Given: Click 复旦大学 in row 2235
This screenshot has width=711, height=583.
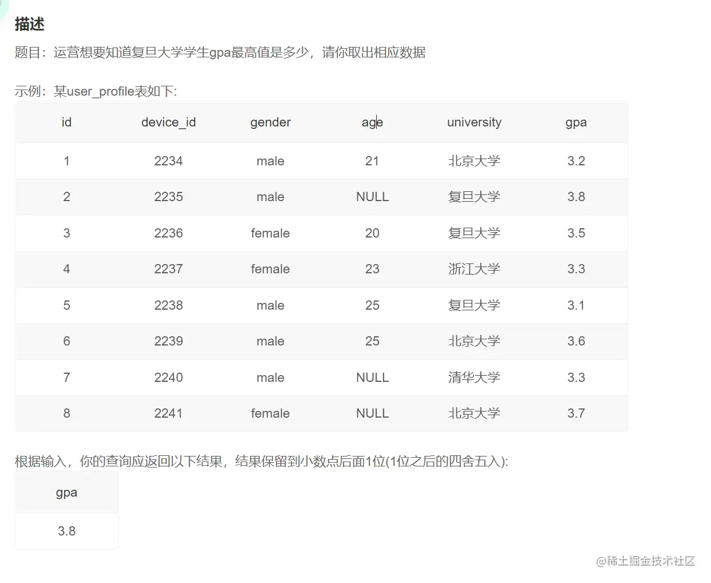Looking at the screenshot, I should (474, 197).
